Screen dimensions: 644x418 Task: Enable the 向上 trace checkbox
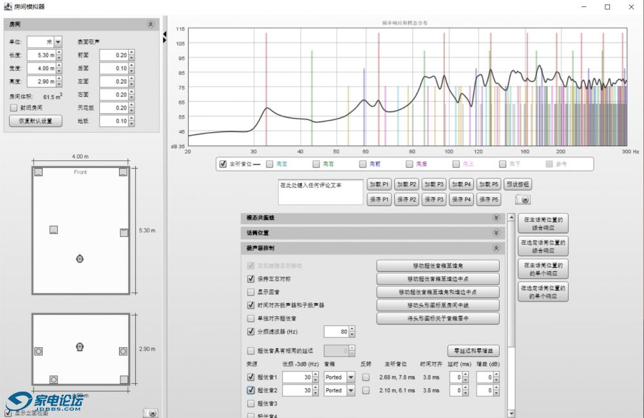[x=456, y=164]
